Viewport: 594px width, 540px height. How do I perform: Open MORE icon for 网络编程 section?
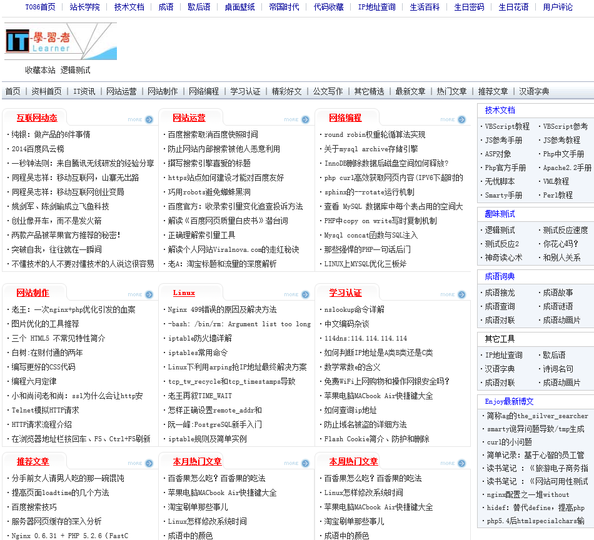453,119
